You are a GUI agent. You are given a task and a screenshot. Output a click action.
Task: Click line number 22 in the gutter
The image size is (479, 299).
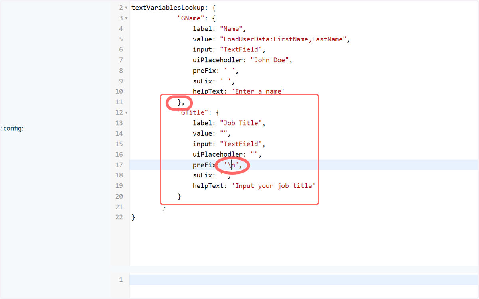pyautogui.click(x=119, y=217)
